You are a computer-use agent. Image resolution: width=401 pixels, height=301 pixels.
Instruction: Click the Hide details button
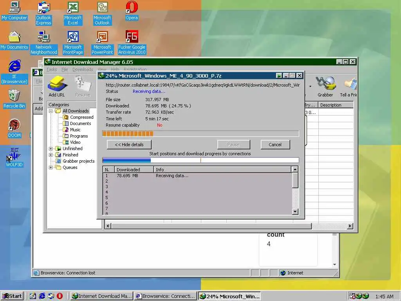tap(129, 145)
